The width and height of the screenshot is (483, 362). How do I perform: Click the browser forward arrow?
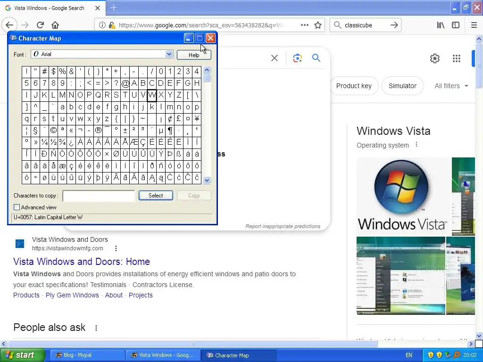coord(25,25)
